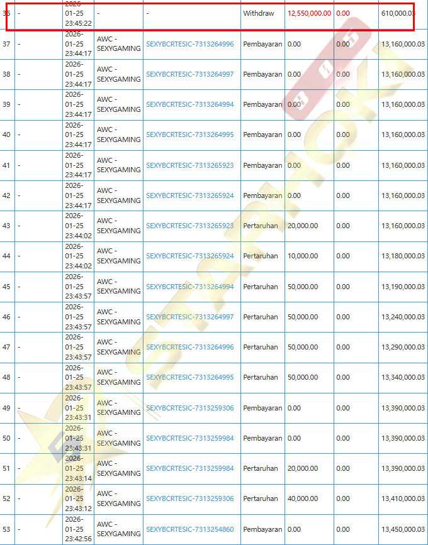Open the SEXYBCRTESIC-7313264996 link in row 37
Image resolution: width=428 pixels, height=545 pixels.
click(x=189, y=44)
